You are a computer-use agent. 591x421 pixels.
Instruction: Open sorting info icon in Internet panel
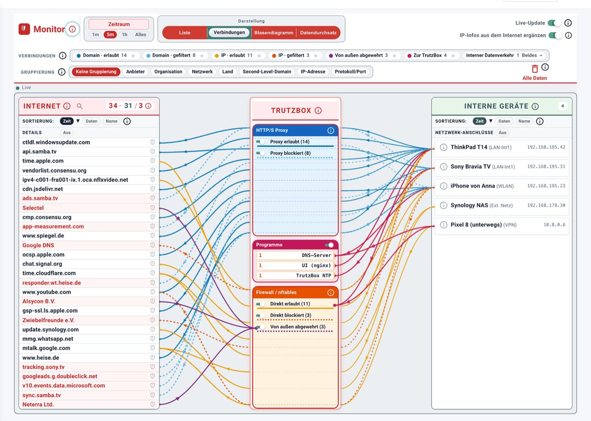pos(127,121)
